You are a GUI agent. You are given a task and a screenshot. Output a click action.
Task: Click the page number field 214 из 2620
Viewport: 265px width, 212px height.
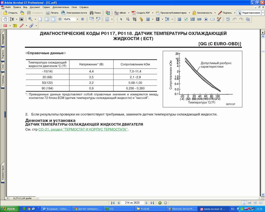132,203
